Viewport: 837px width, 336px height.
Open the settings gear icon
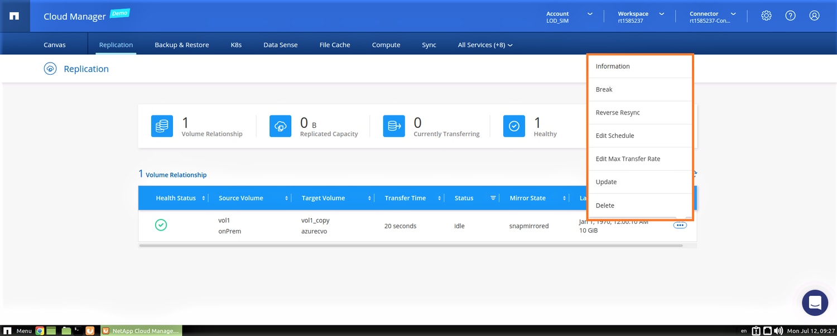point(766,16)
